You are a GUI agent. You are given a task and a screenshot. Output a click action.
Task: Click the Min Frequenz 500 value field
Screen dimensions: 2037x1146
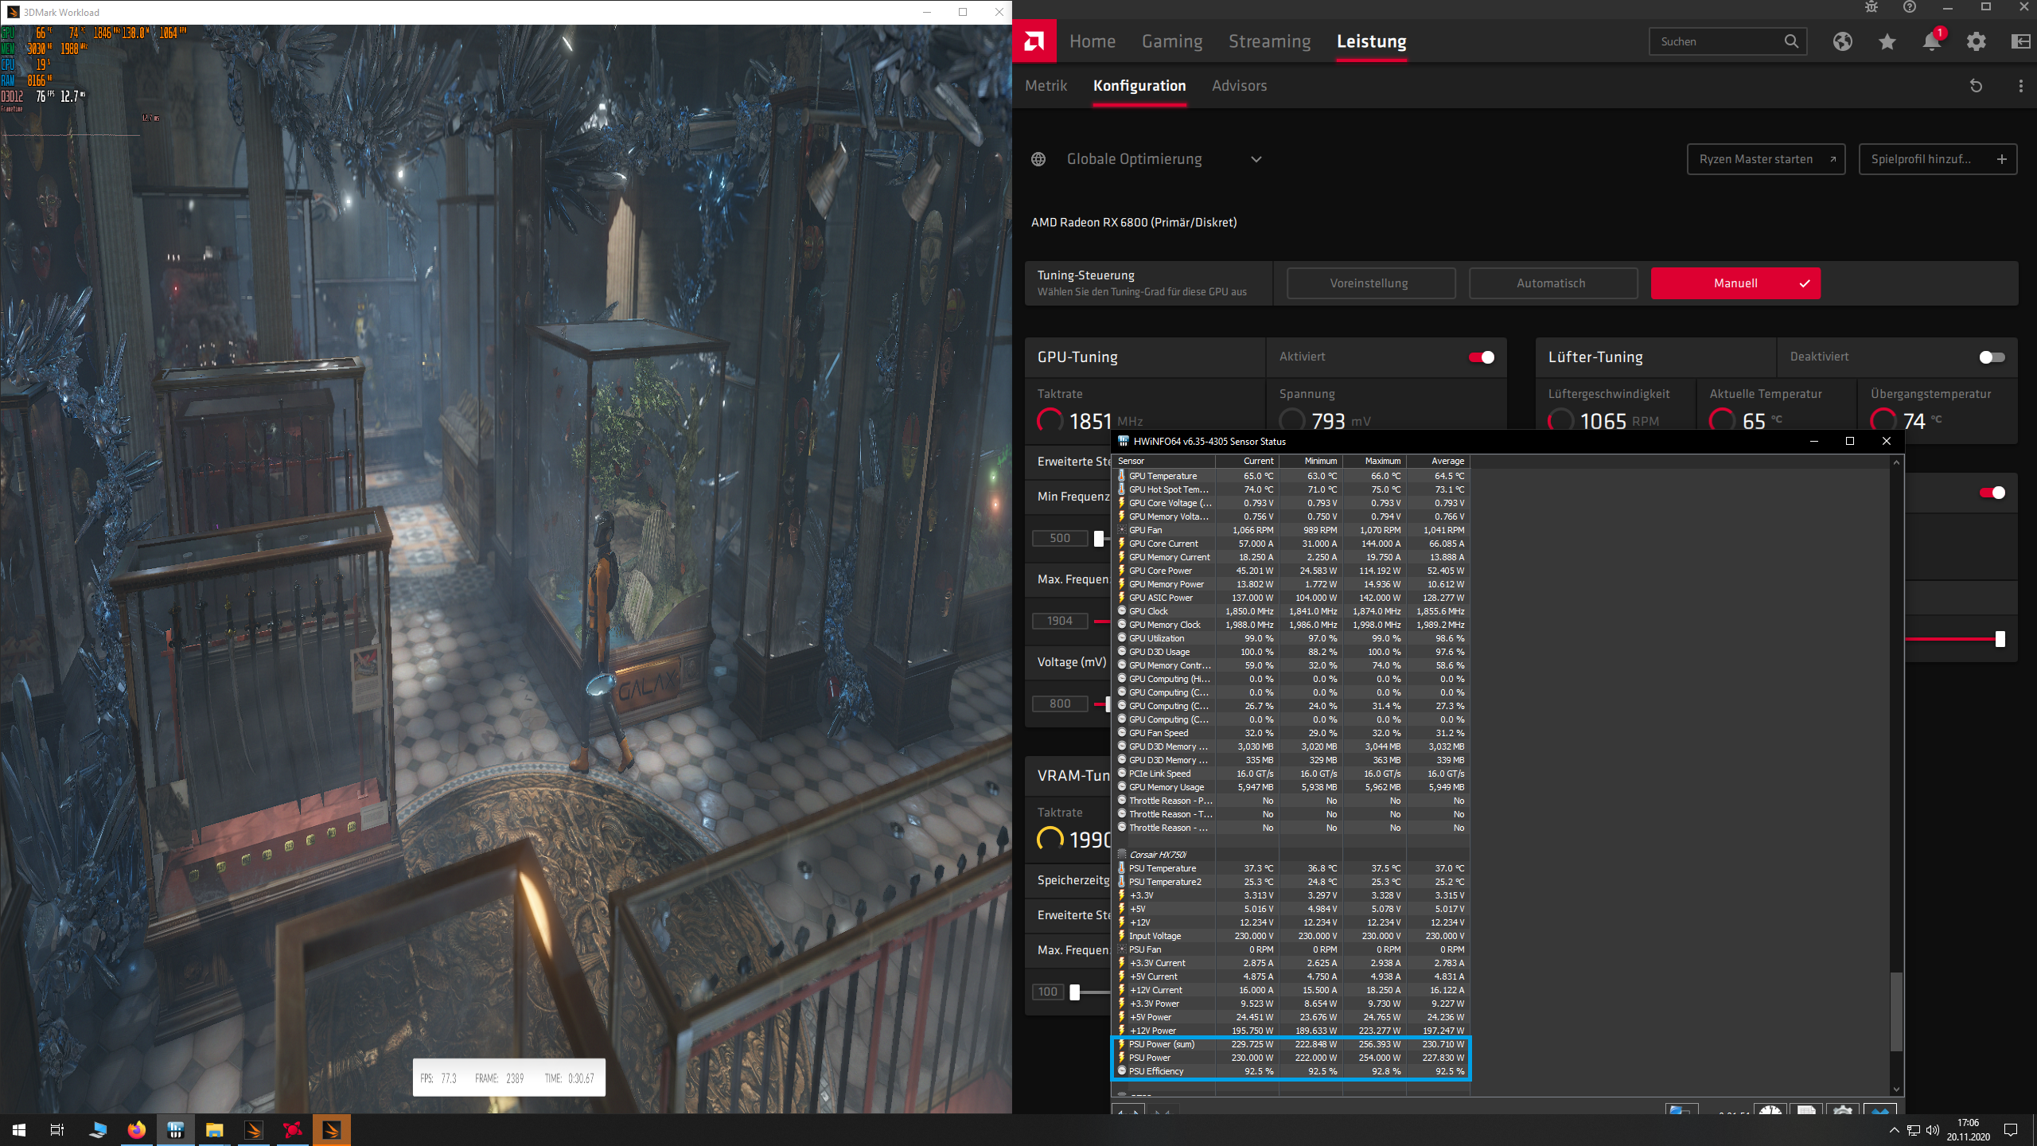(x=1060, y=539)
